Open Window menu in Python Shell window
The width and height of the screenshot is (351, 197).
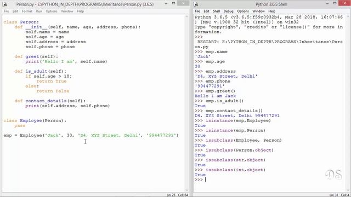258,11
